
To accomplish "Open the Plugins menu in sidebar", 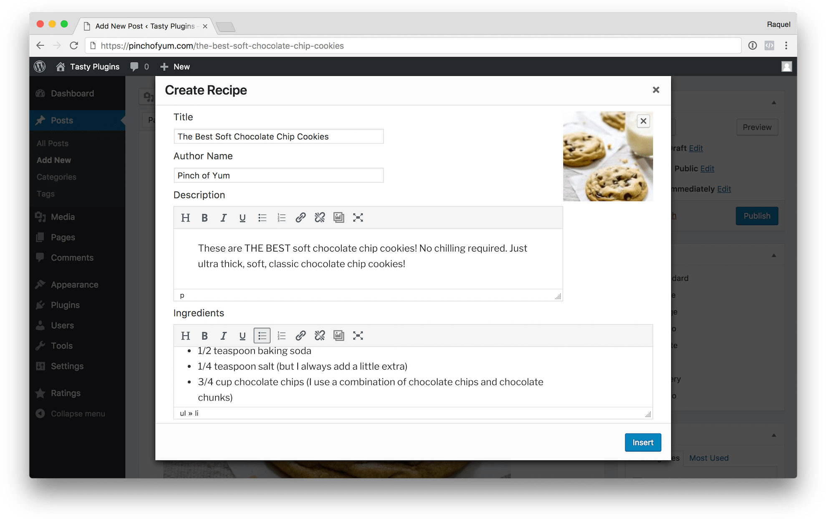I will pyautogui.click(x=65, y=305).
